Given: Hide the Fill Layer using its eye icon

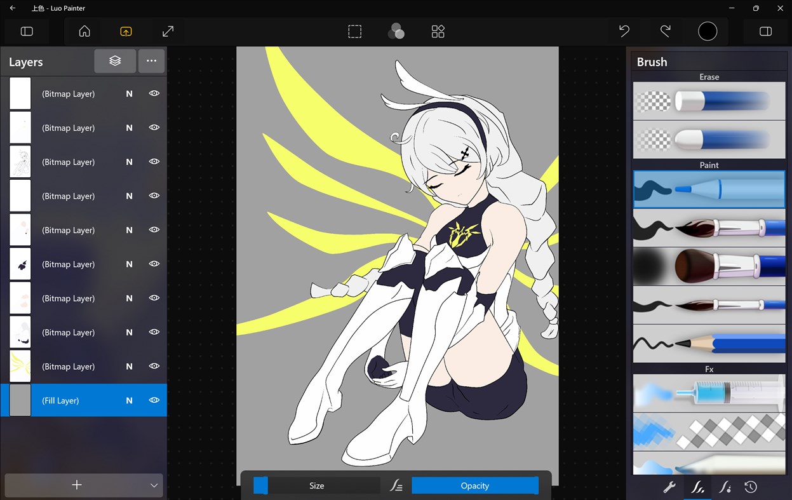Looking at the screenshot, I should click(x=154, y=400).
